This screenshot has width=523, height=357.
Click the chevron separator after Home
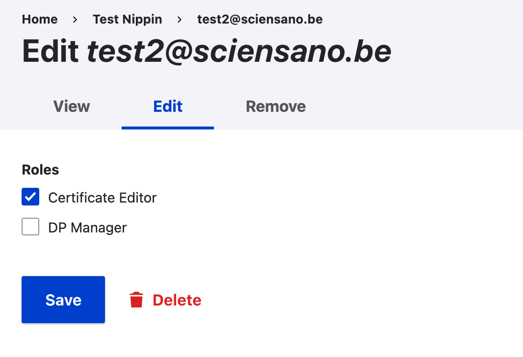pos(75,20)
